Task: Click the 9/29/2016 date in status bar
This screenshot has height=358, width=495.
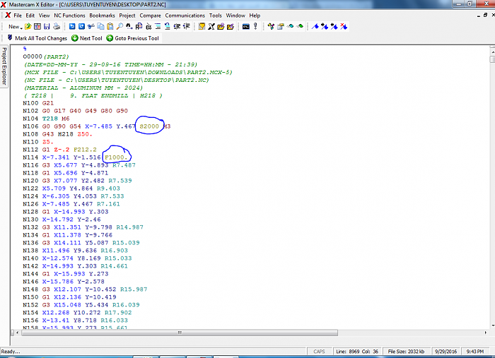Action: 445,352
